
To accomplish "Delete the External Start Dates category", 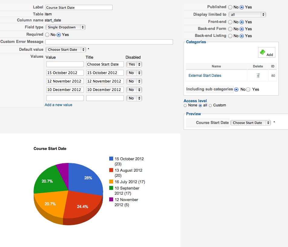I will 258,76.
